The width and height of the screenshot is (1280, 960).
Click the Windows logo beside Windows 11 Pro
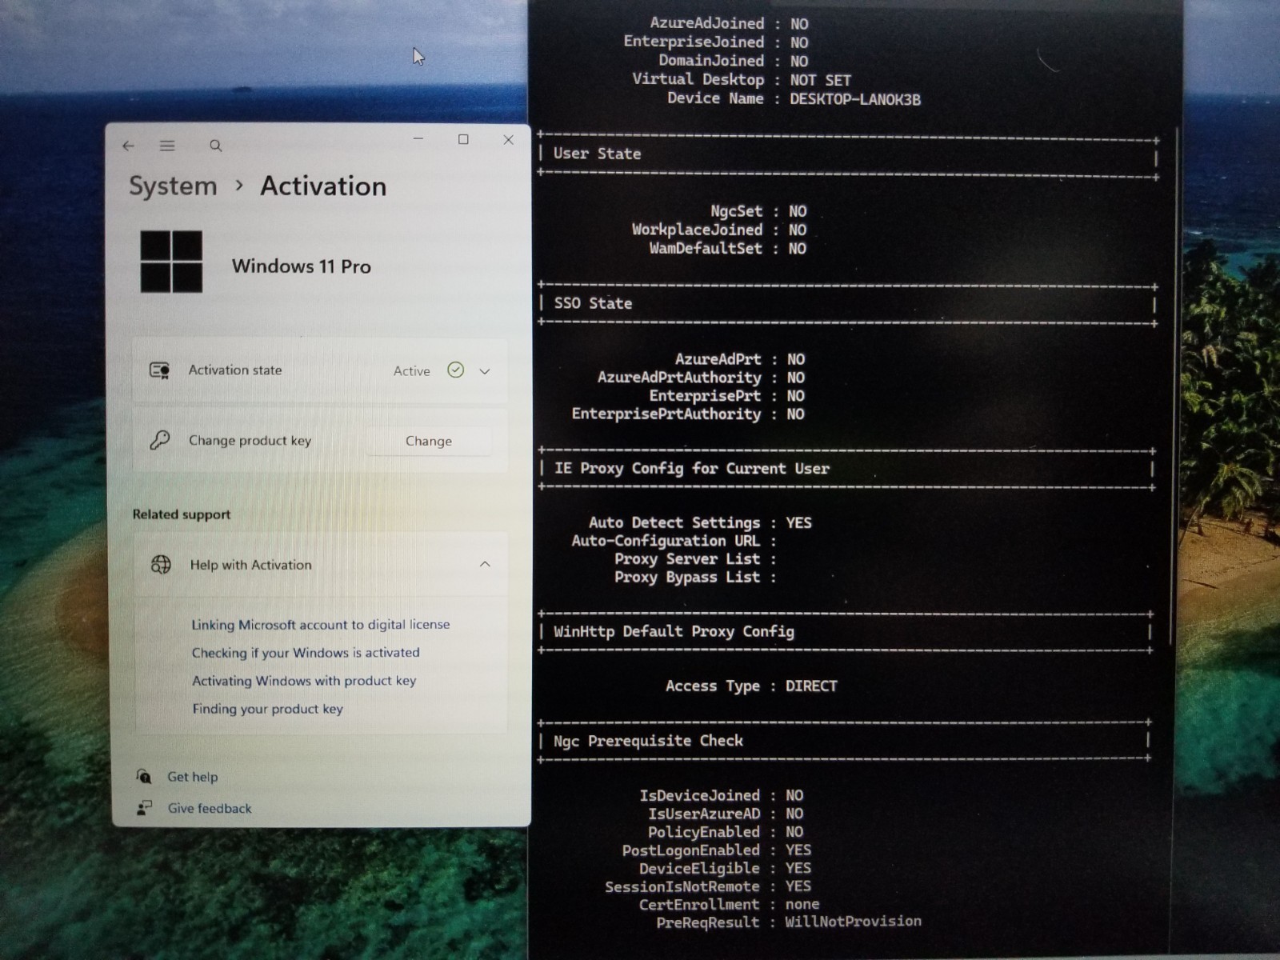click(171, 262)
